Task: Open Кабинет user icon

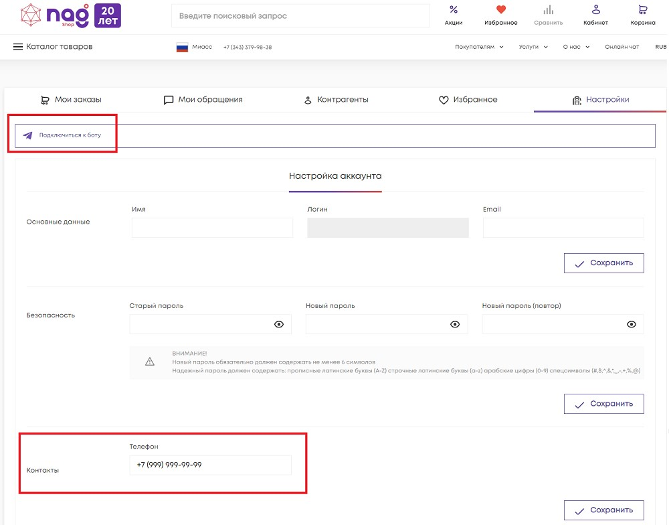Action: pyautogui.click(x=595, y=10)
